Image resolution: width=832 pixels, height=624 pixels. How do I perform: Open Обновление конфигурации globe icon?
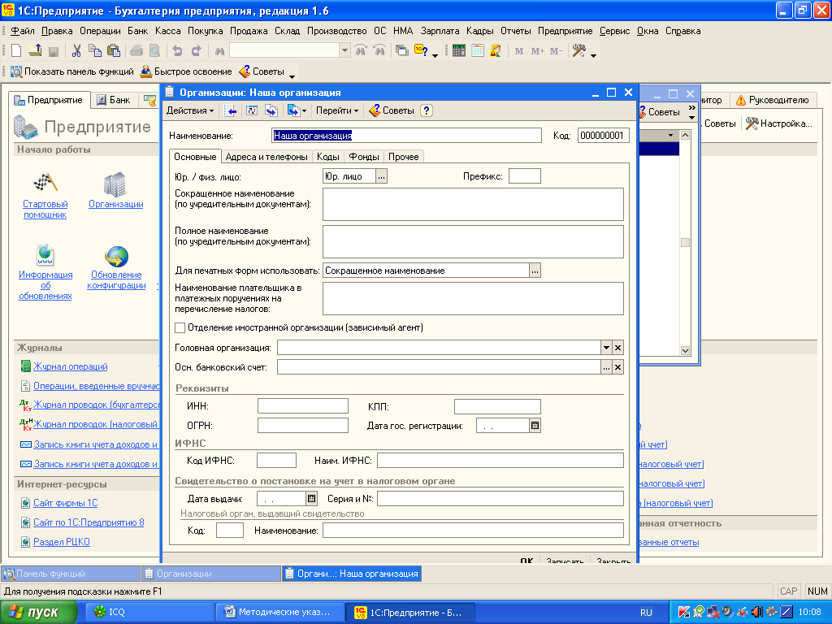tap(116, 256)
